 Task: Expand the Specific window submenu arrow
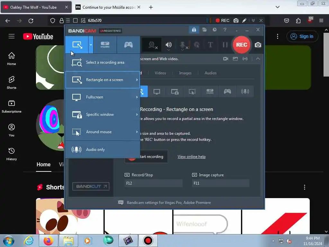pos(137,114)
